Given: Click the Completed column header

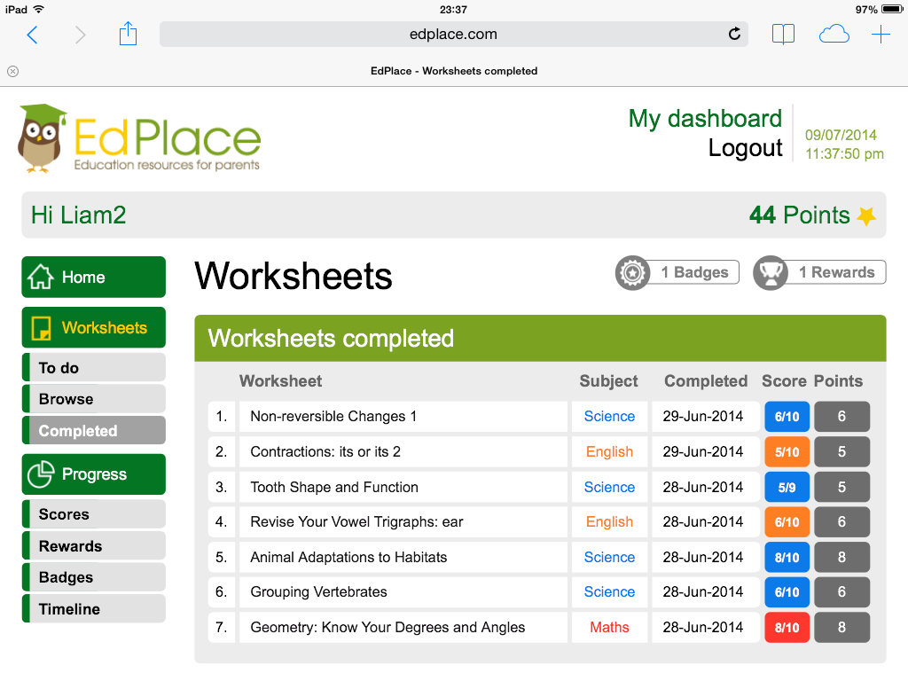Looking at the screenshot, I should [706, 381].
